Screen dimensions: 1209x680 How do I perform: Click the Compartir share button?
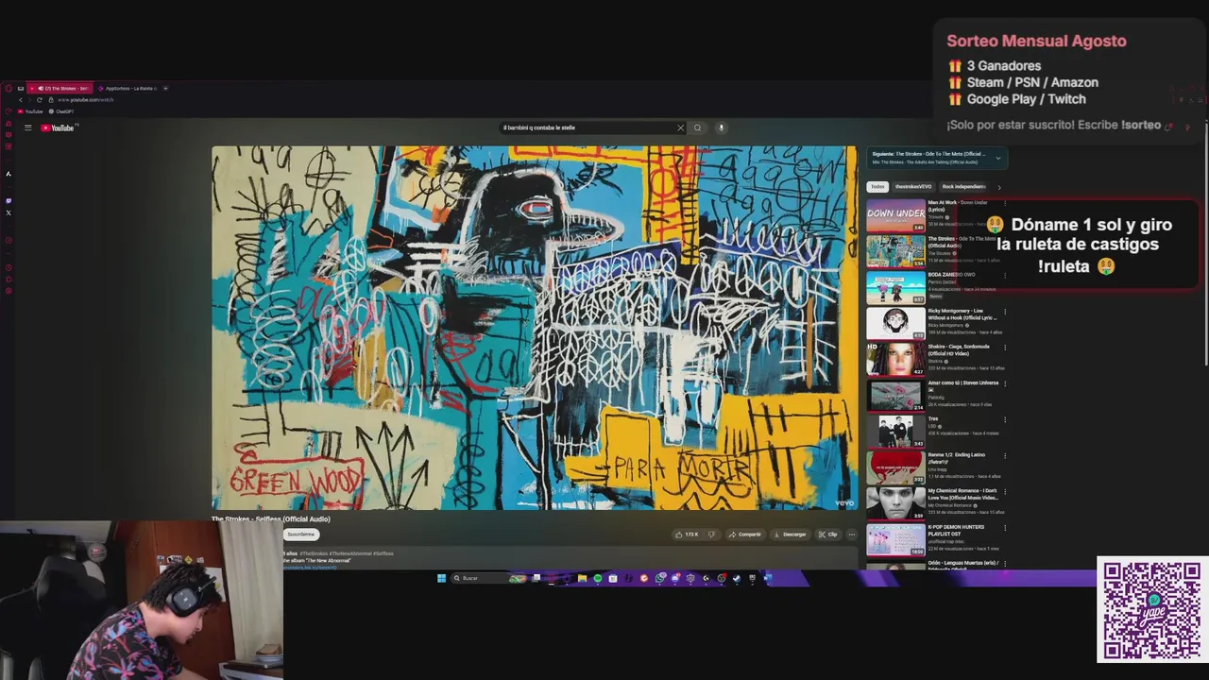click(744, 535)
